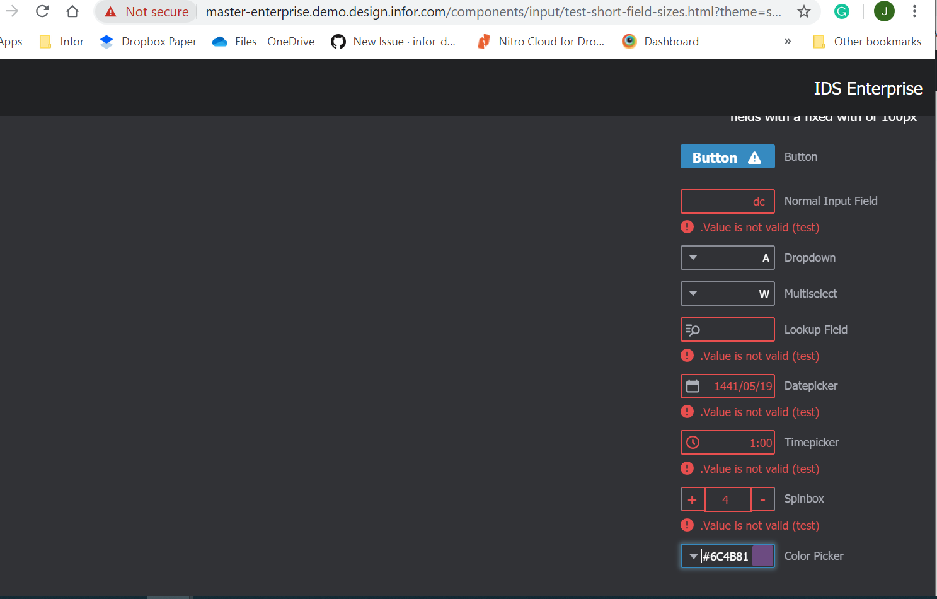Reload the page with the refresh icon
This screenshot has height=599, width=937.
click(42, 11)
